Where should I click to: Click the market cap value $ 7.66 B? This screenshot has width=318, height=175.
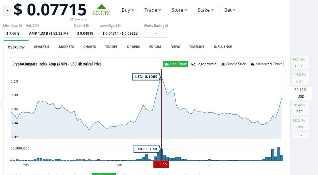click(13, 33)
